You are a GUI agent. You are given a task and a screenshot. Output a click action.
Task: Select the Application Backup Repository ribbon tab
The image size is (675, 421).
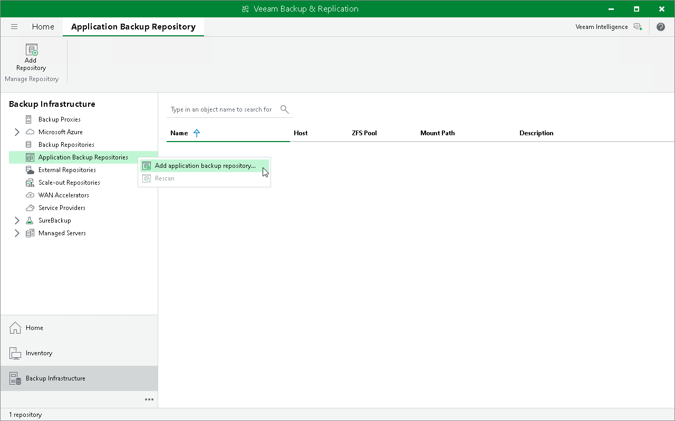tap(133, 27)
